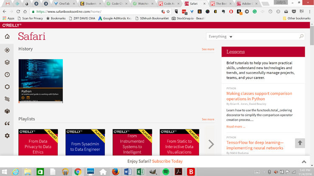Open the settings gear in sidebar
Screen dimensions: 314x176
[x=7, y=136]
